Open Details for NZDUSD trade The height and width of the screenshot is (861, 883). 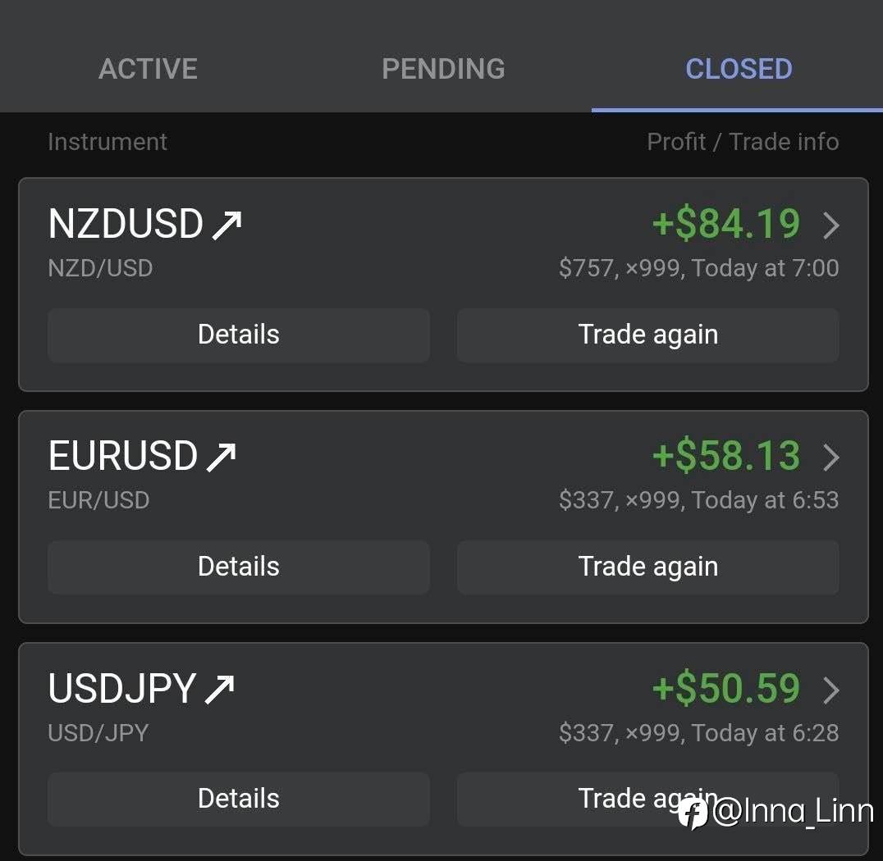238,335
